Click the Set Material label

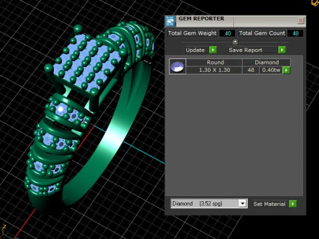pyautogui.click(x=269, y=204)
